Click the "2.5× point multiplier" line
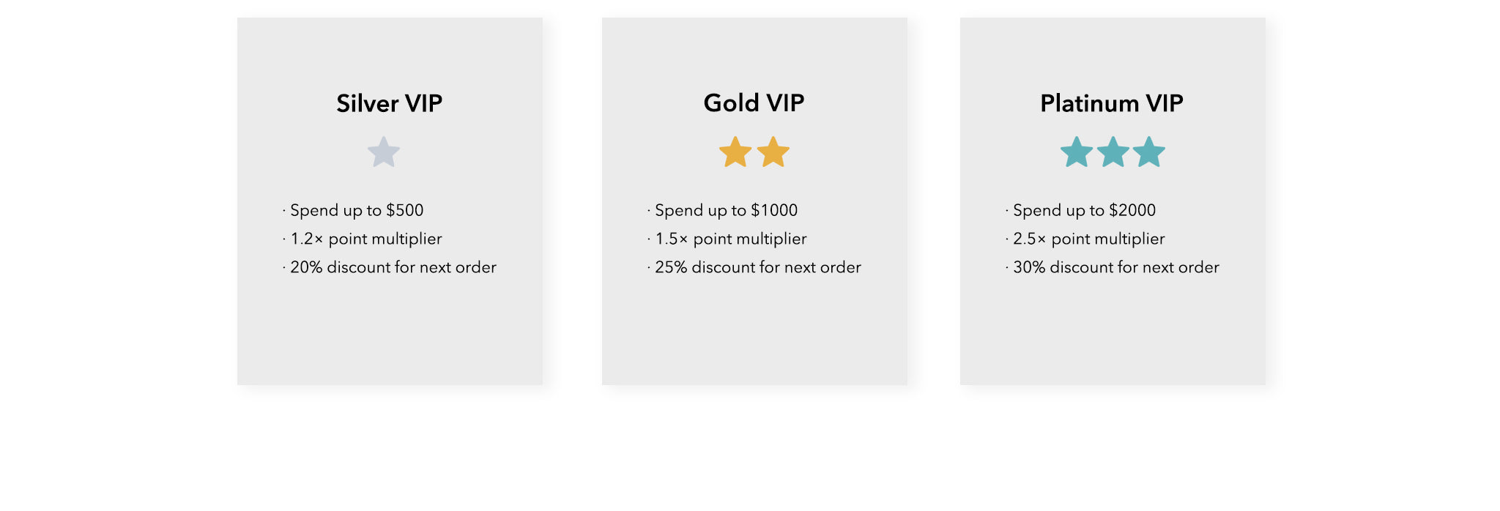1500x511 pixels. click(1088, 239)
